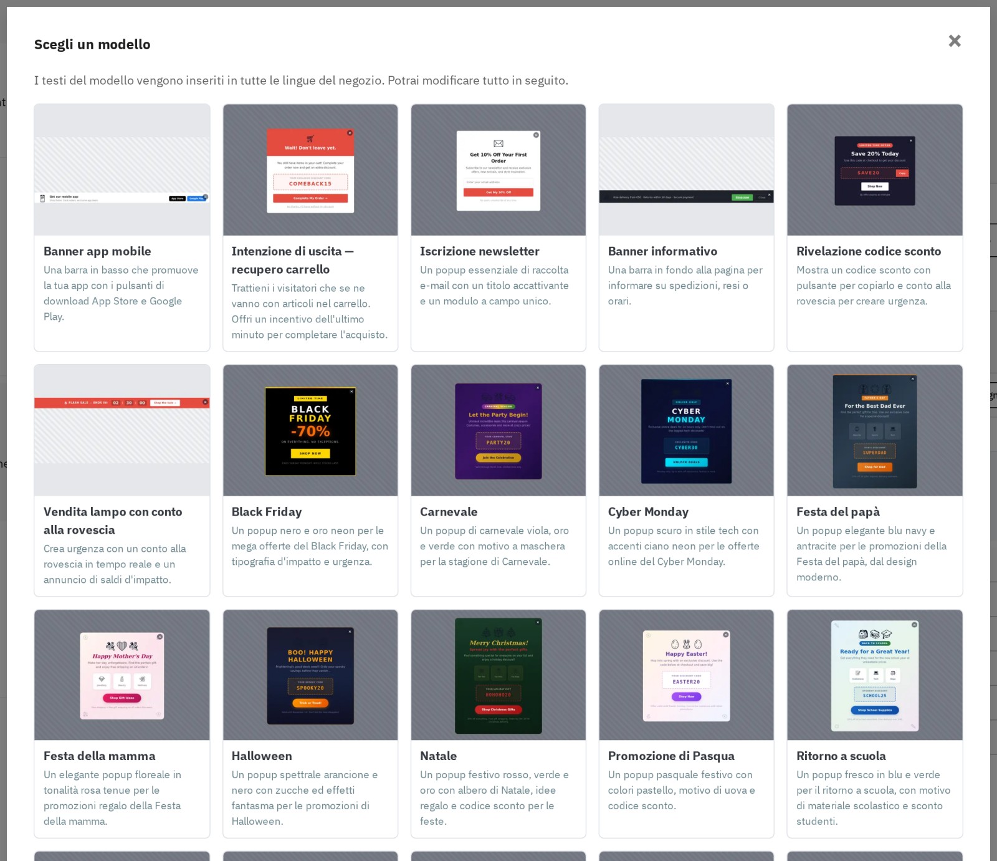This screenshot has height=861, width=997.
Task: Click the Banner app mobile title
Action: coord(97,251)
